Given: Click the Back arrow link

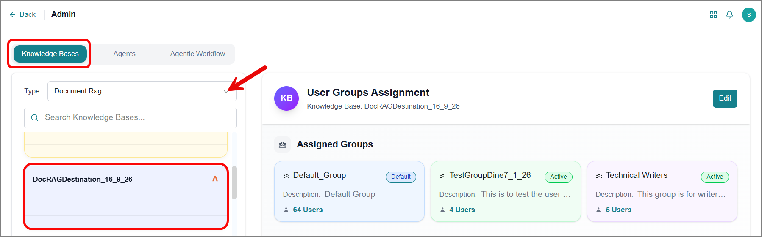Looking at the screenshot, I should click(x=22, y=14).
